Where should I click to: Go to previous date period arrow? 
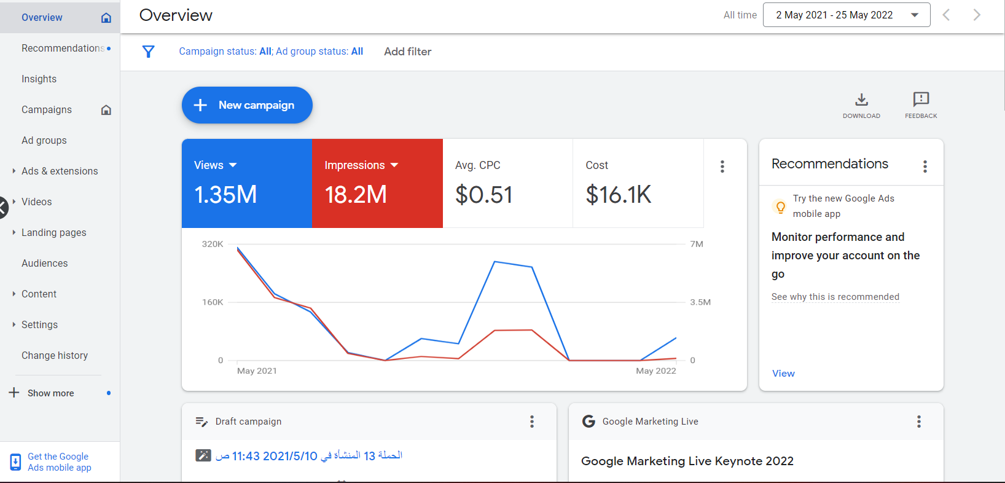pyautogui.click(x=946, y=15)
